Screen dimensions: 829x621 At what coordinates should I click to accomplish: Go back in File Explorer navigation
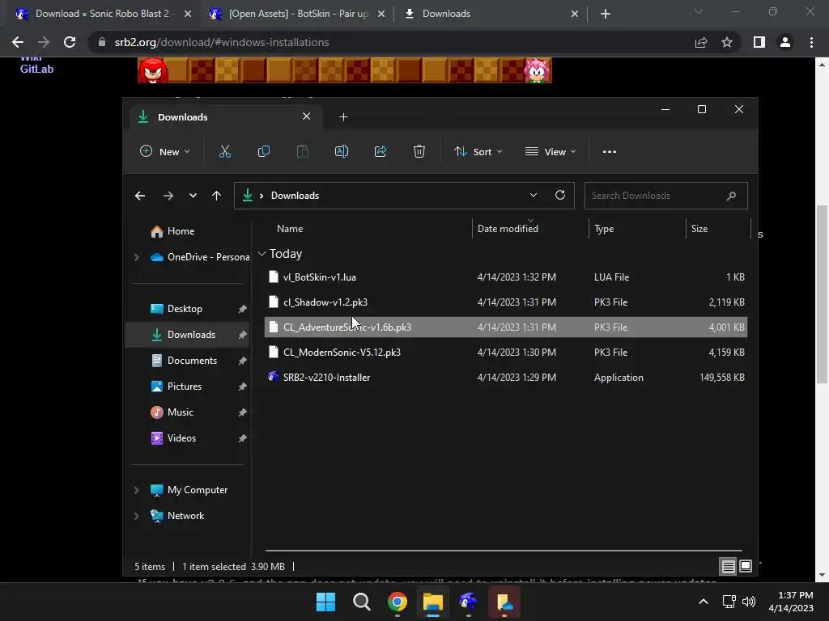point(140,196)
